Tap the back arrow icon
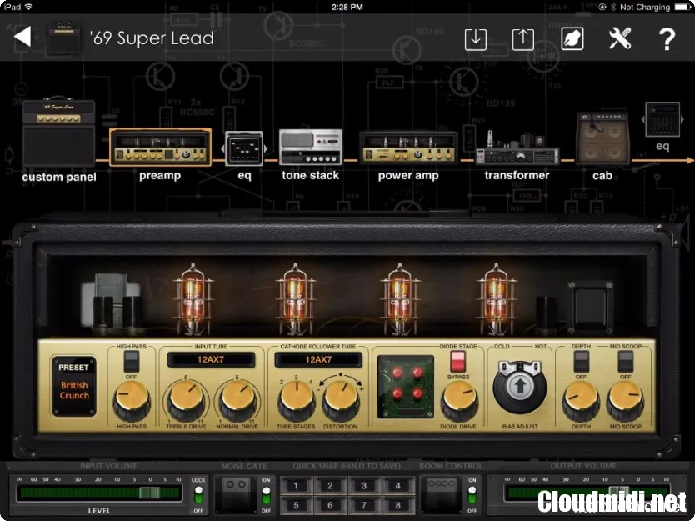Screen dimensions: 695x521 coord(22,37)
